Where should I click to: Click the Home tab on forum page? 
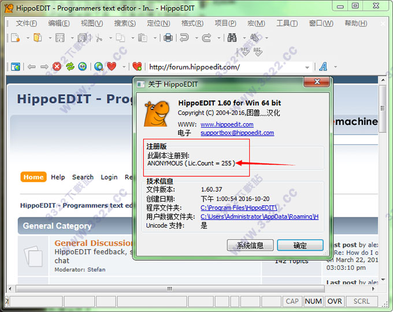[x=34, y=177]
